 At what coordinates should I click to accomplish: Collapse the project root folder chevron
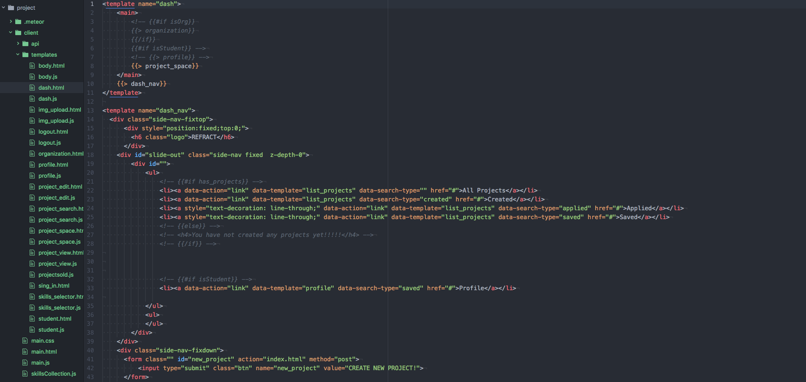3,8
